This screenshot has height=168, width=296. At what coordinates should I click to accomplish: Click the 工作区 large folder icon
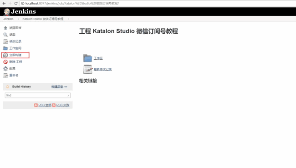pyautogui.click(x=87, y=58)
